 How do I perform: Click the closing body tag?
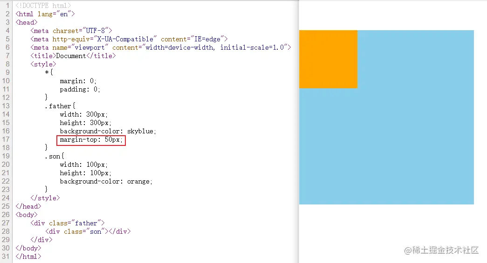pos(28,248)
